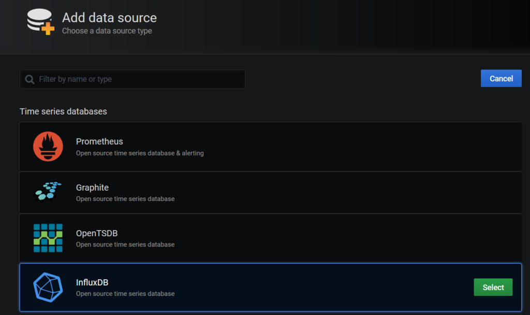
Task: Click the 'Add data source' page title
Action: pos(109,18)
